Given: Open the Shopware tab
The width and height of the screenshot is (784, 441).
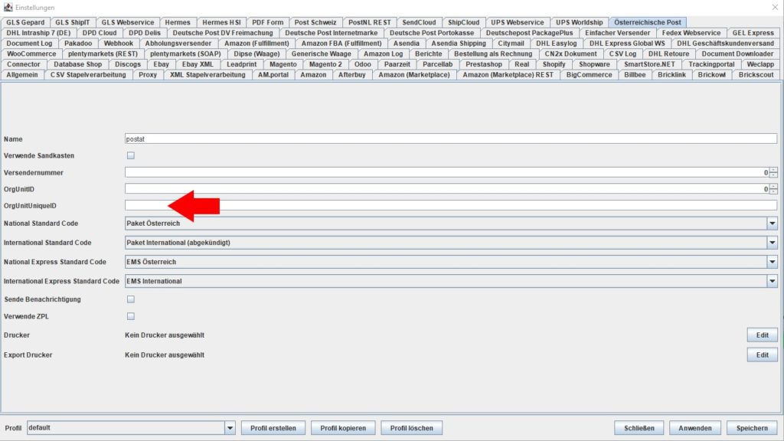Looking at the screenshot, I should click(x=594, y=64).
